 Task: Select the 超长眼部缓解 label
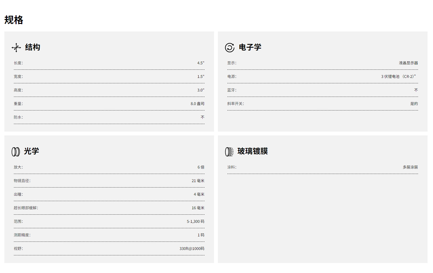26,208
